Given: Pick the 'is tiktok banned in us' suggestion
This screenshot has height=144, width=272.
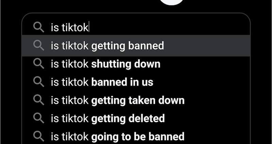Looking at the screenshot, I should [136, 82].
